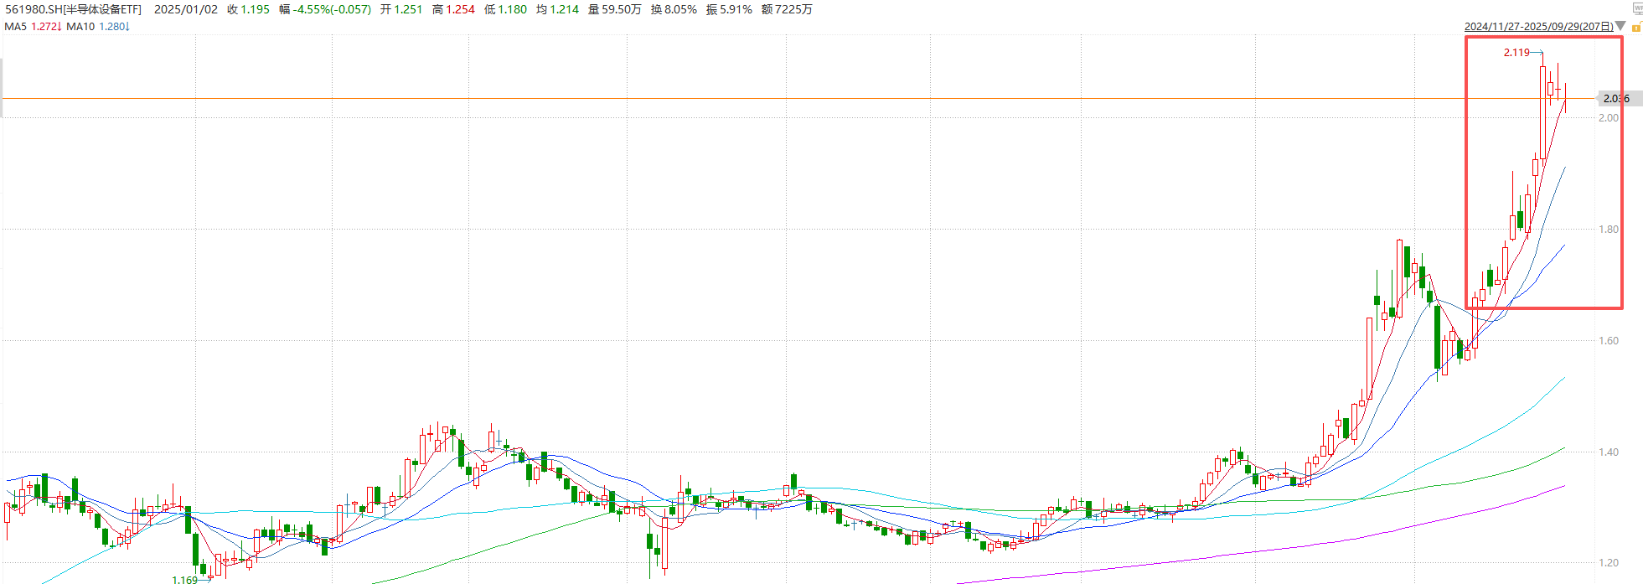Click the 2.119 high price marker

[1516, 53]
